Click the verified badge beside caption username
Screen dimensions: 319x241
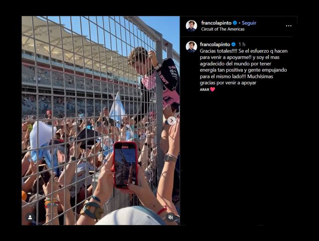point(233,45)
